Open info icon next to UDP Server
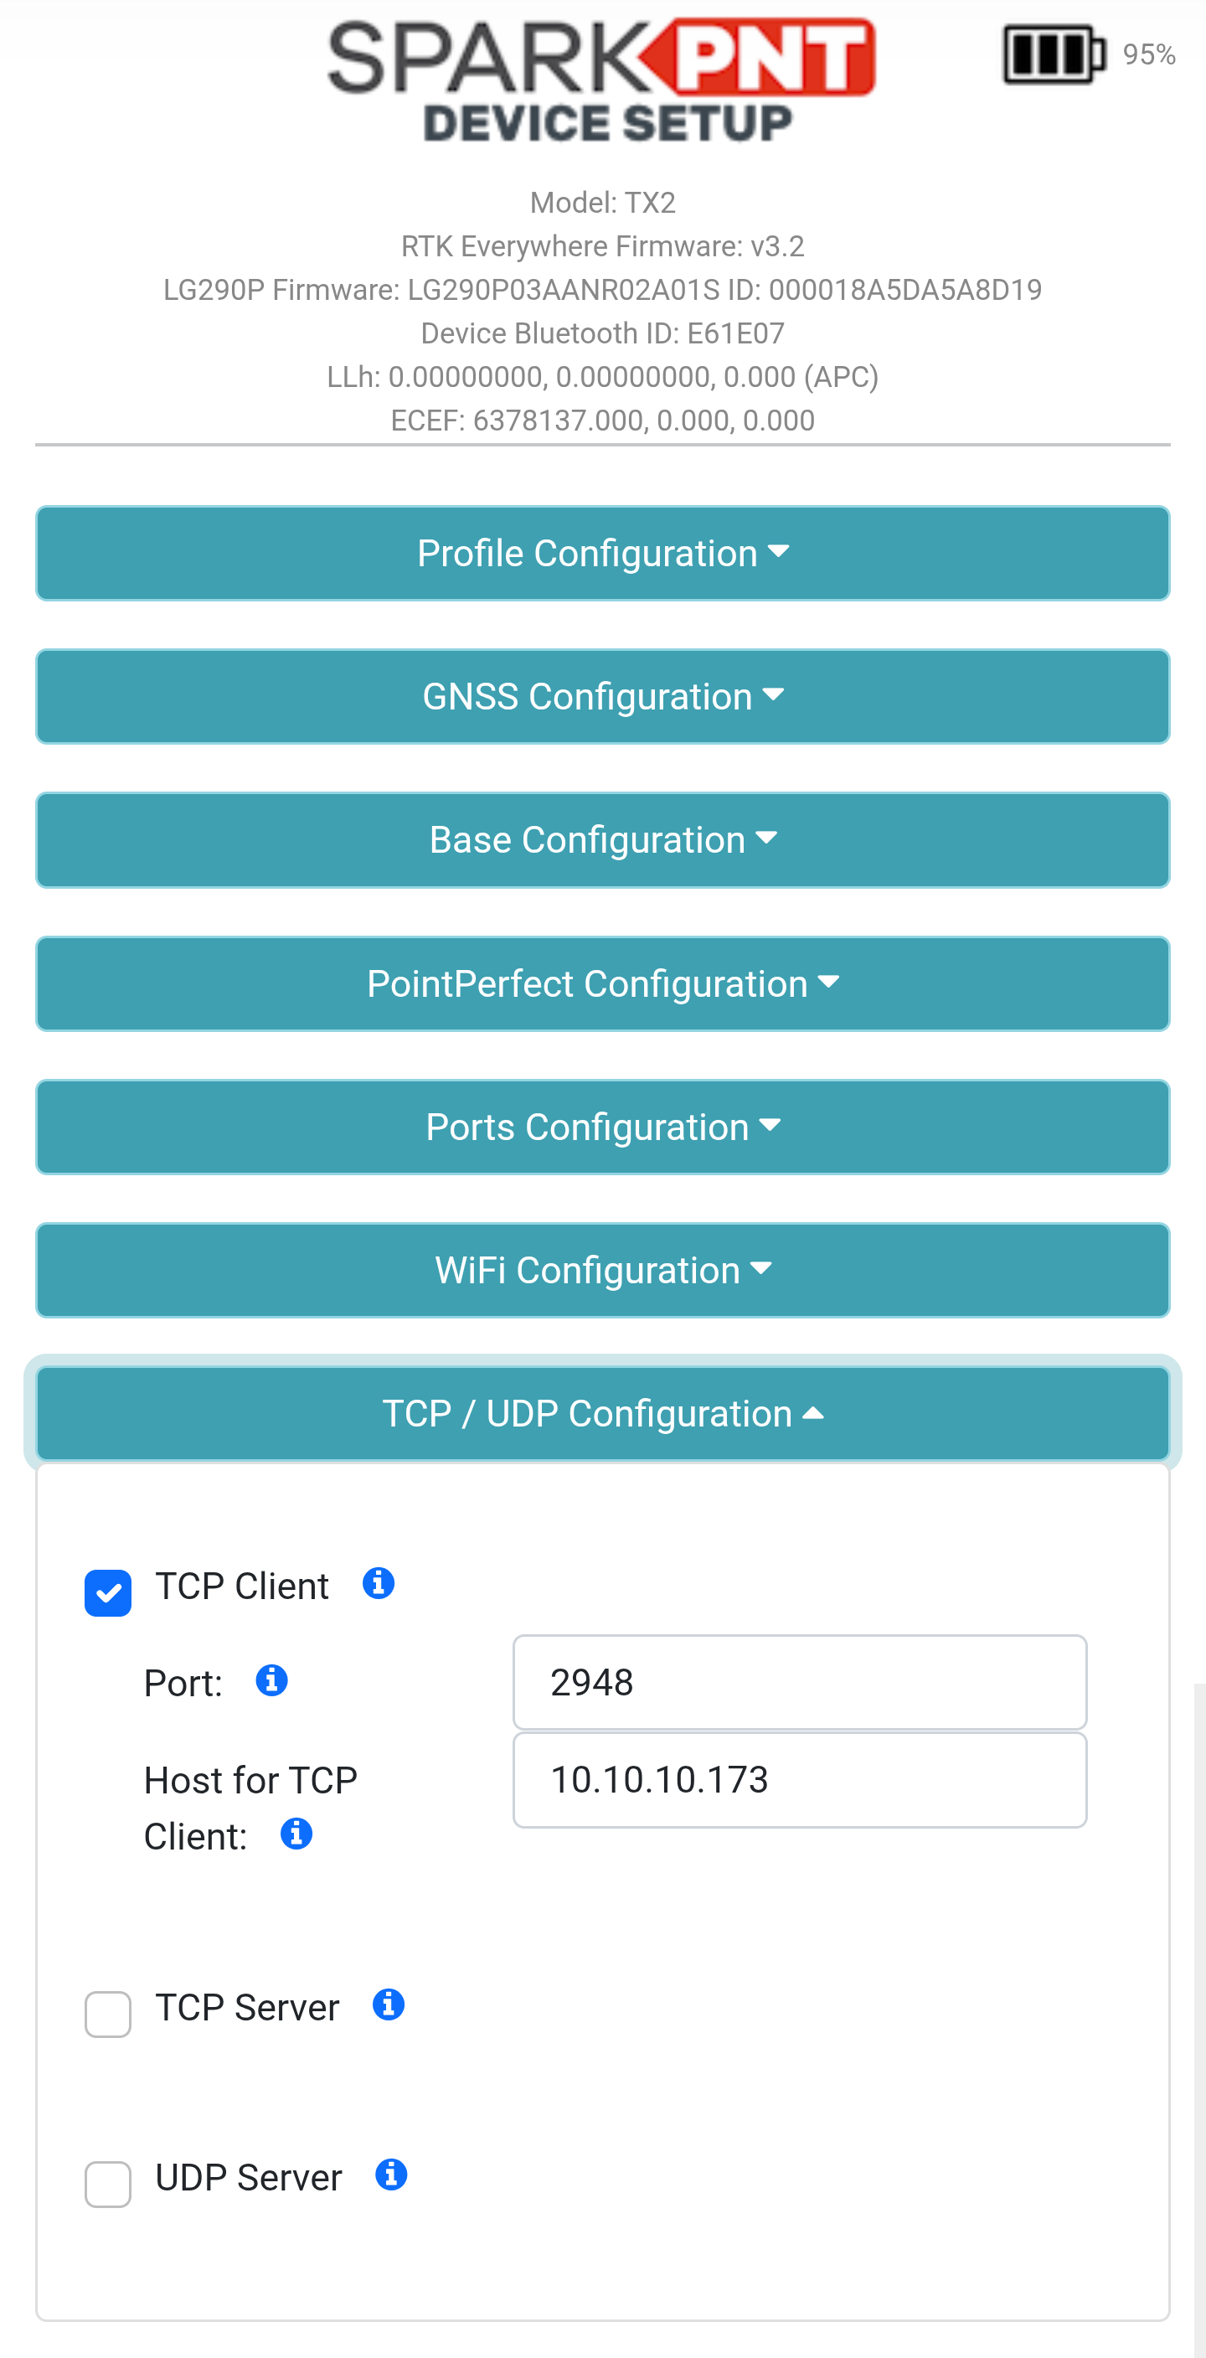Screen dimensions: 1206x2358 pos(391,2174)
